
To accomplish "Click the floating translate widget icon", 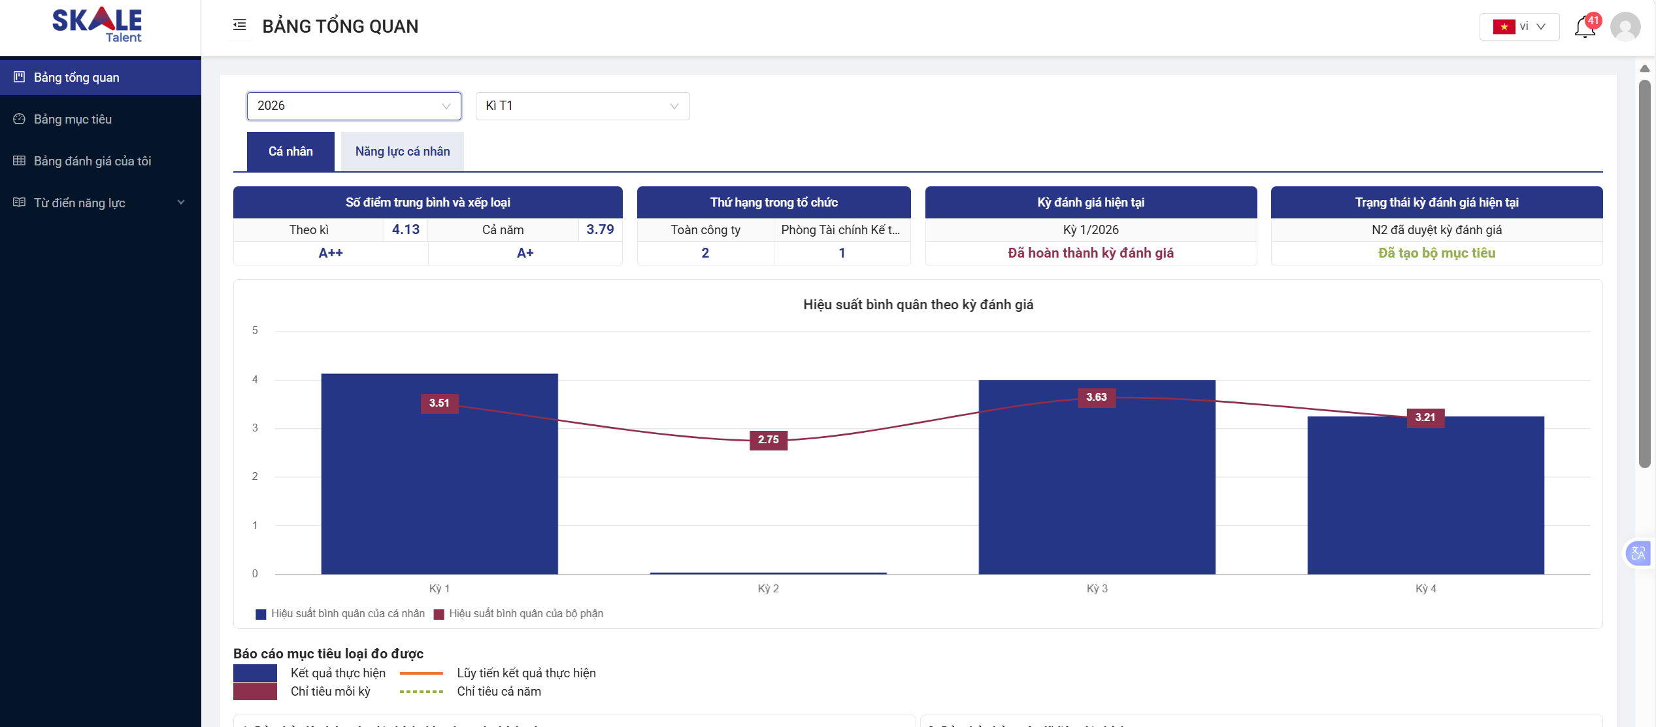I will pos(1638,554).
